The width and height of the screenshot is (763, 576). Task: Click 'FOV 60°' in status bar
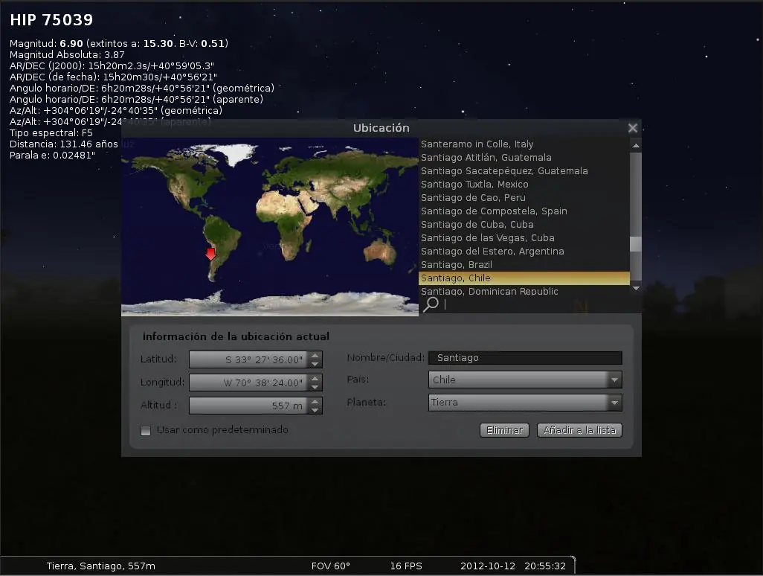pos(330,566)
